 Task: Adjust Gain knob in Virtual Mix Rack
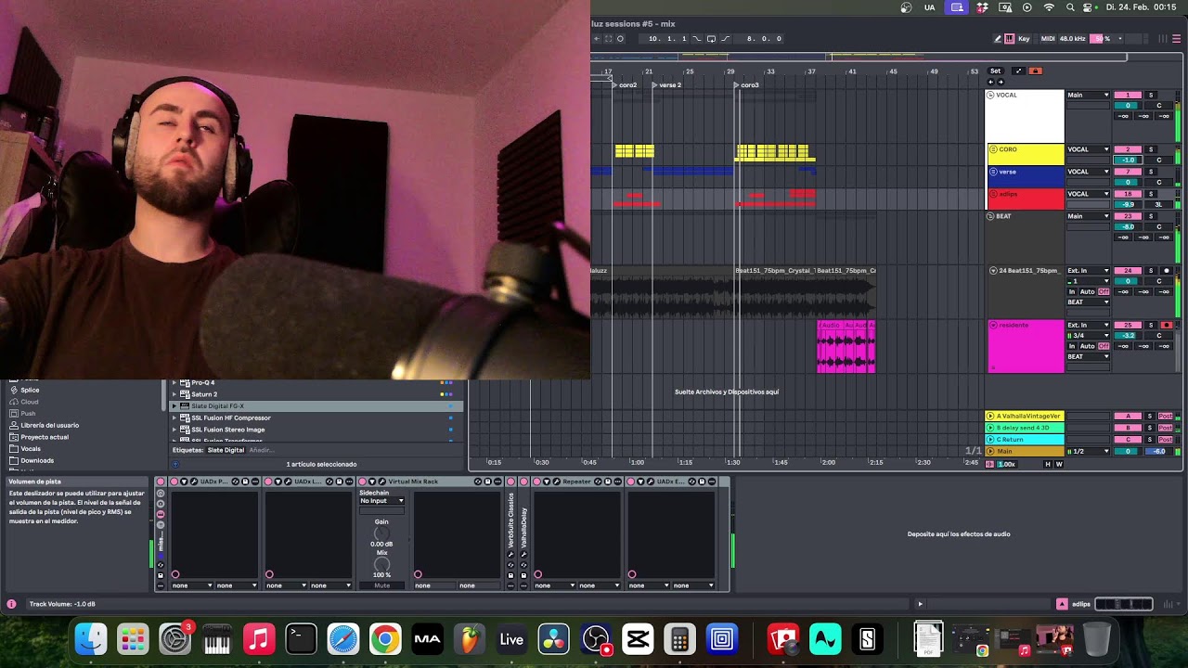(381, 533)
